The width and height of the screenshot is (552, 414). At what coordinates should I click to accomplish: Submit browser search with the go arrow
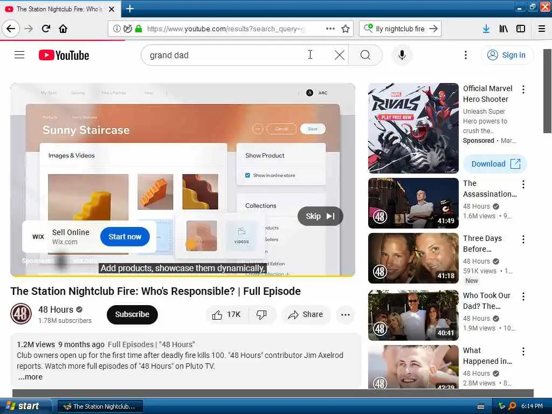pyautogui.click(x=433, y=29)
